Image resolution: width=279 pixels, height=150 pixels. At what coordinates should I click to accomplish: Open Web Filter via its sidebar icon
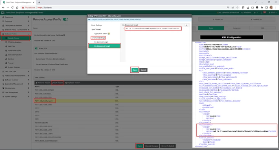pyautogui.click(x=6, y=46)
